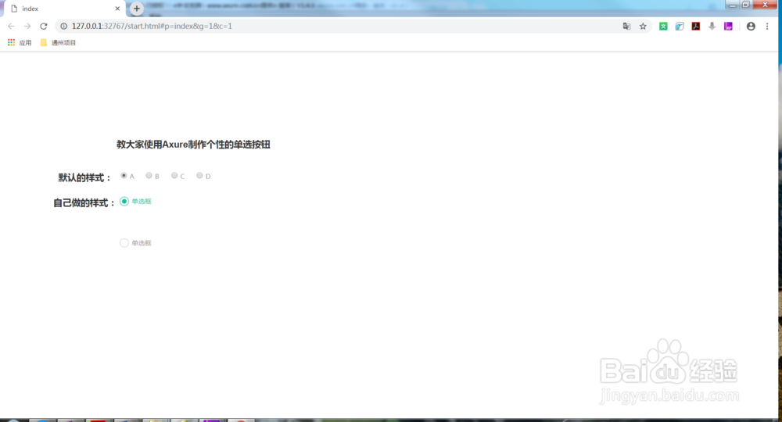Open the blue-white extension icon
The image size is (782, 422).
[x=680, y=27]
